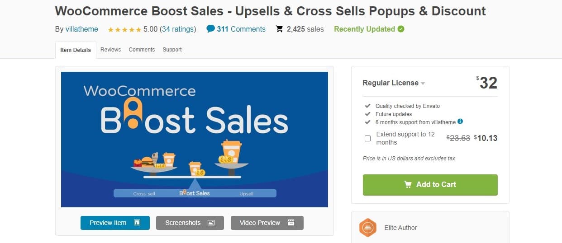Click the support info icon beside villatheme
This screenshot has width=562, height=243.
click(x=460, y=121)
